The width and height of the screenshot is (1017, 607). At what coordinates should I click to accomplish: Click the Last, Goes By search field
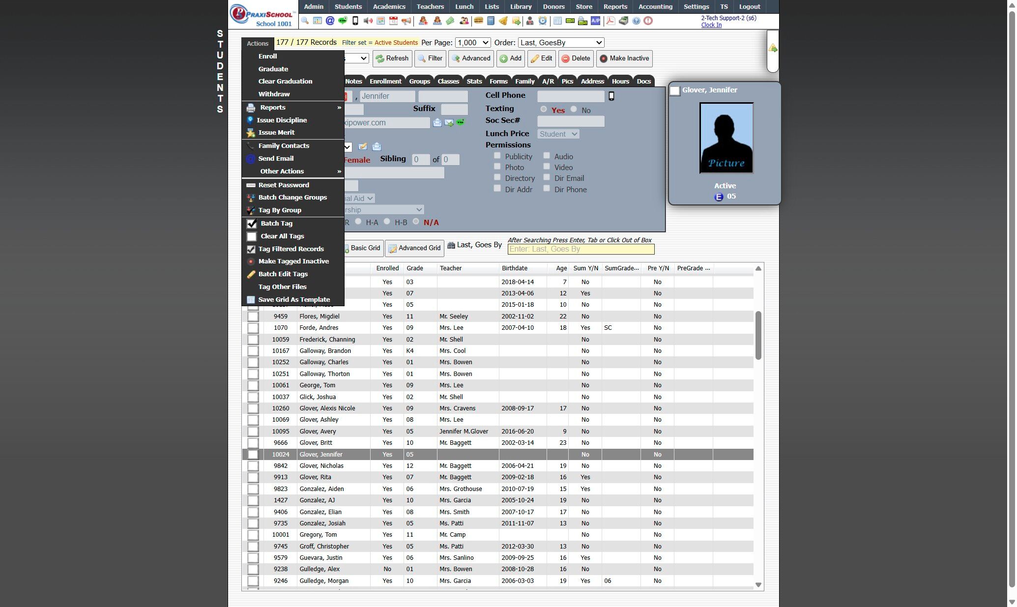pyautogui.click(x=581, y=249)
